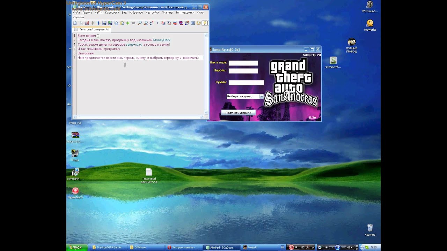Open the Справка menu
Viewport: 447px width, 251px height.
pos(78,17)
